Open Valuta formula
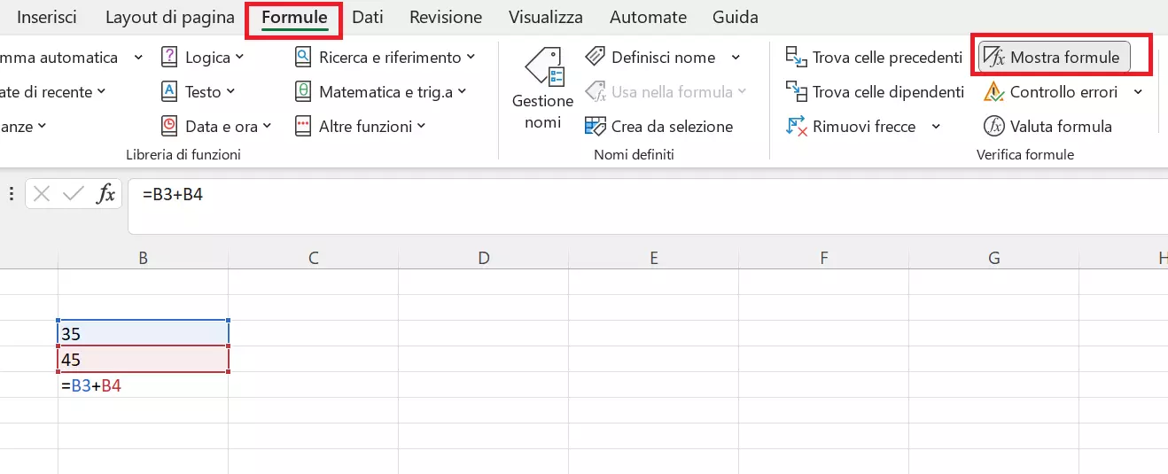Image resolution: width=1168 pixels, height=474 pixels. pyautogui.click(x=1048, y=127)
